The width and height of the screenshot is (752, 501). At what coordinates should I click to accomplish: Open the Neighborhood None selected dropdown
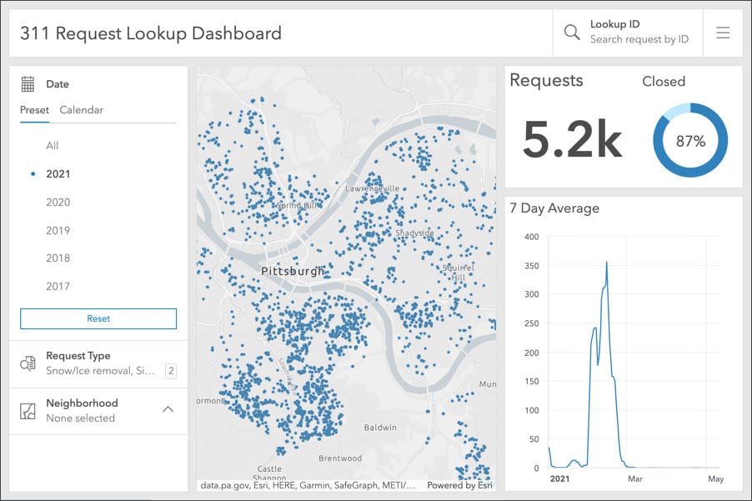[98, 411]
